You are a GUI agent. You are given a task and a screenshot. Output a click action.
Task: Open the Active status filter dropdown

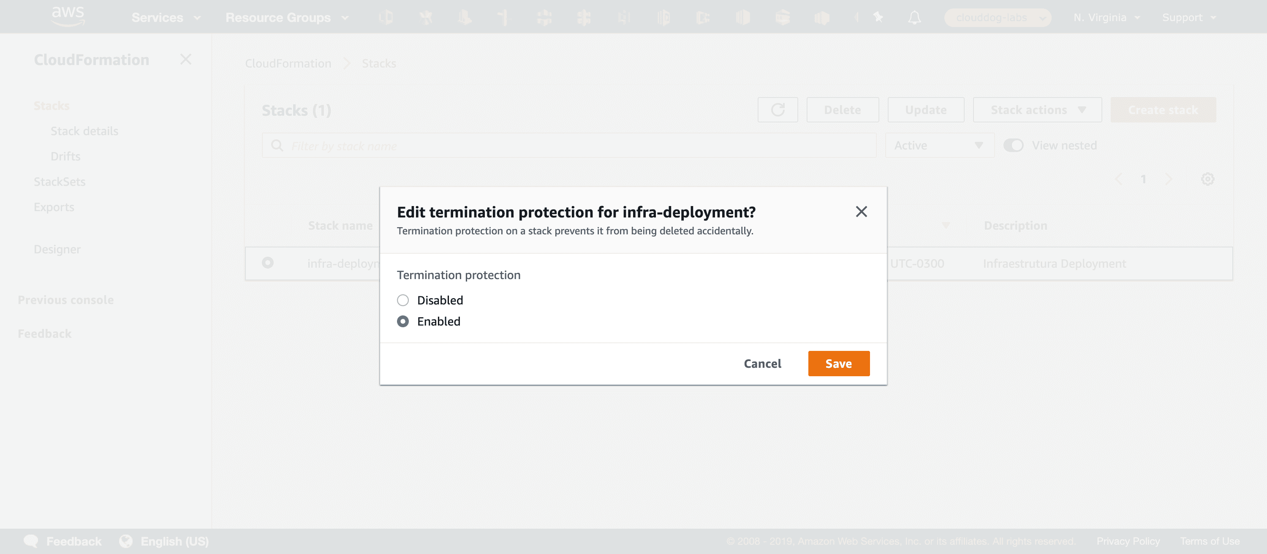939,146
